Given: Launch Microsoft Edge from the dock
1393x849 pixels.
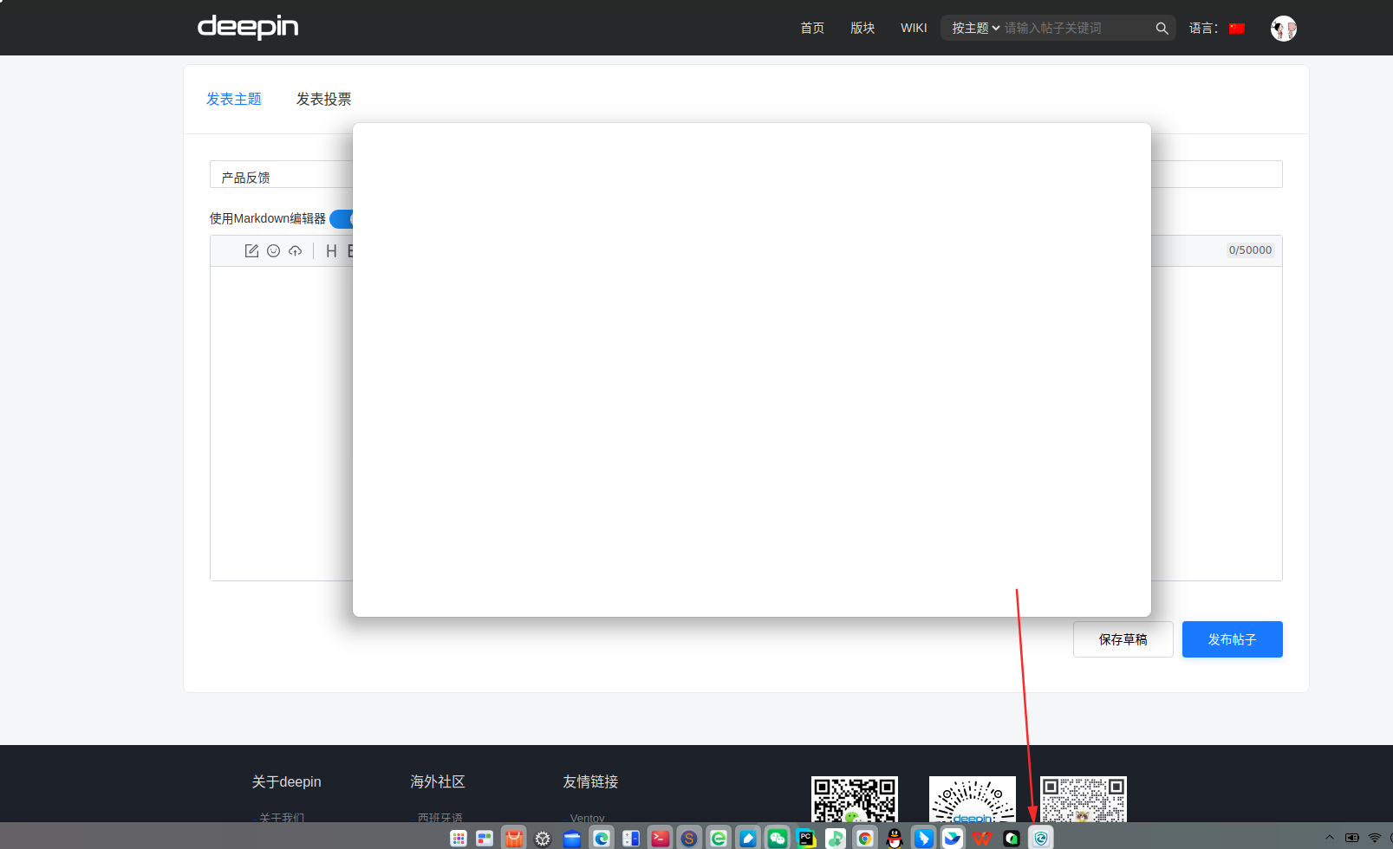Looking at the screenshot, I should coord(602,838).
